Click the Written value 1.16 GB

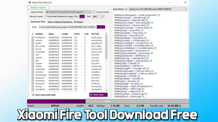(115, 106)
